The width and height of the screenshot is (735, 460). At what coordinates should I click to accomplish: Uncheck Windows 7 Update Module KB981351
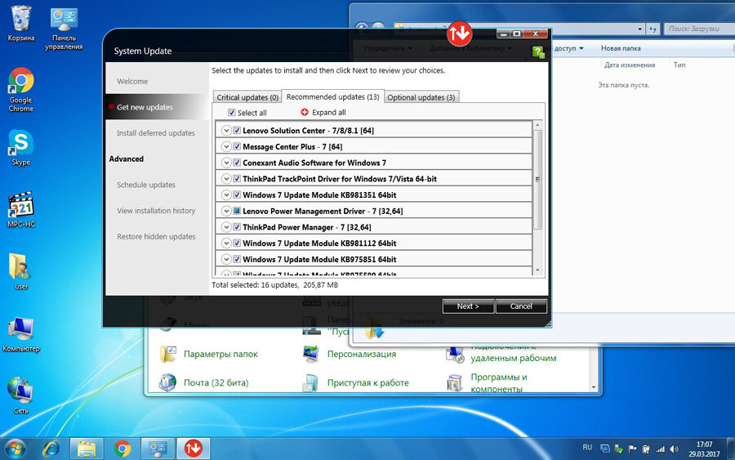pyautogui.click(x=237, y=194)
